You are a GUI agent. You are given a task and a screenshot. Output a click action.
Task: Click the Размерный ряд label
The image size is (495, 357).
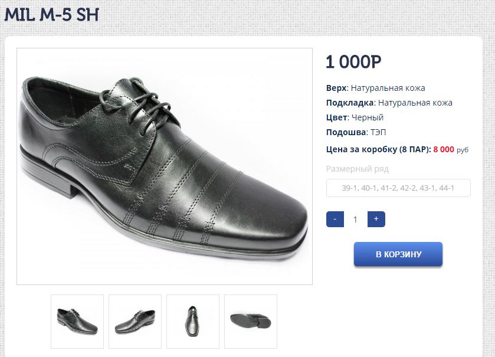[x=357, y=169]
